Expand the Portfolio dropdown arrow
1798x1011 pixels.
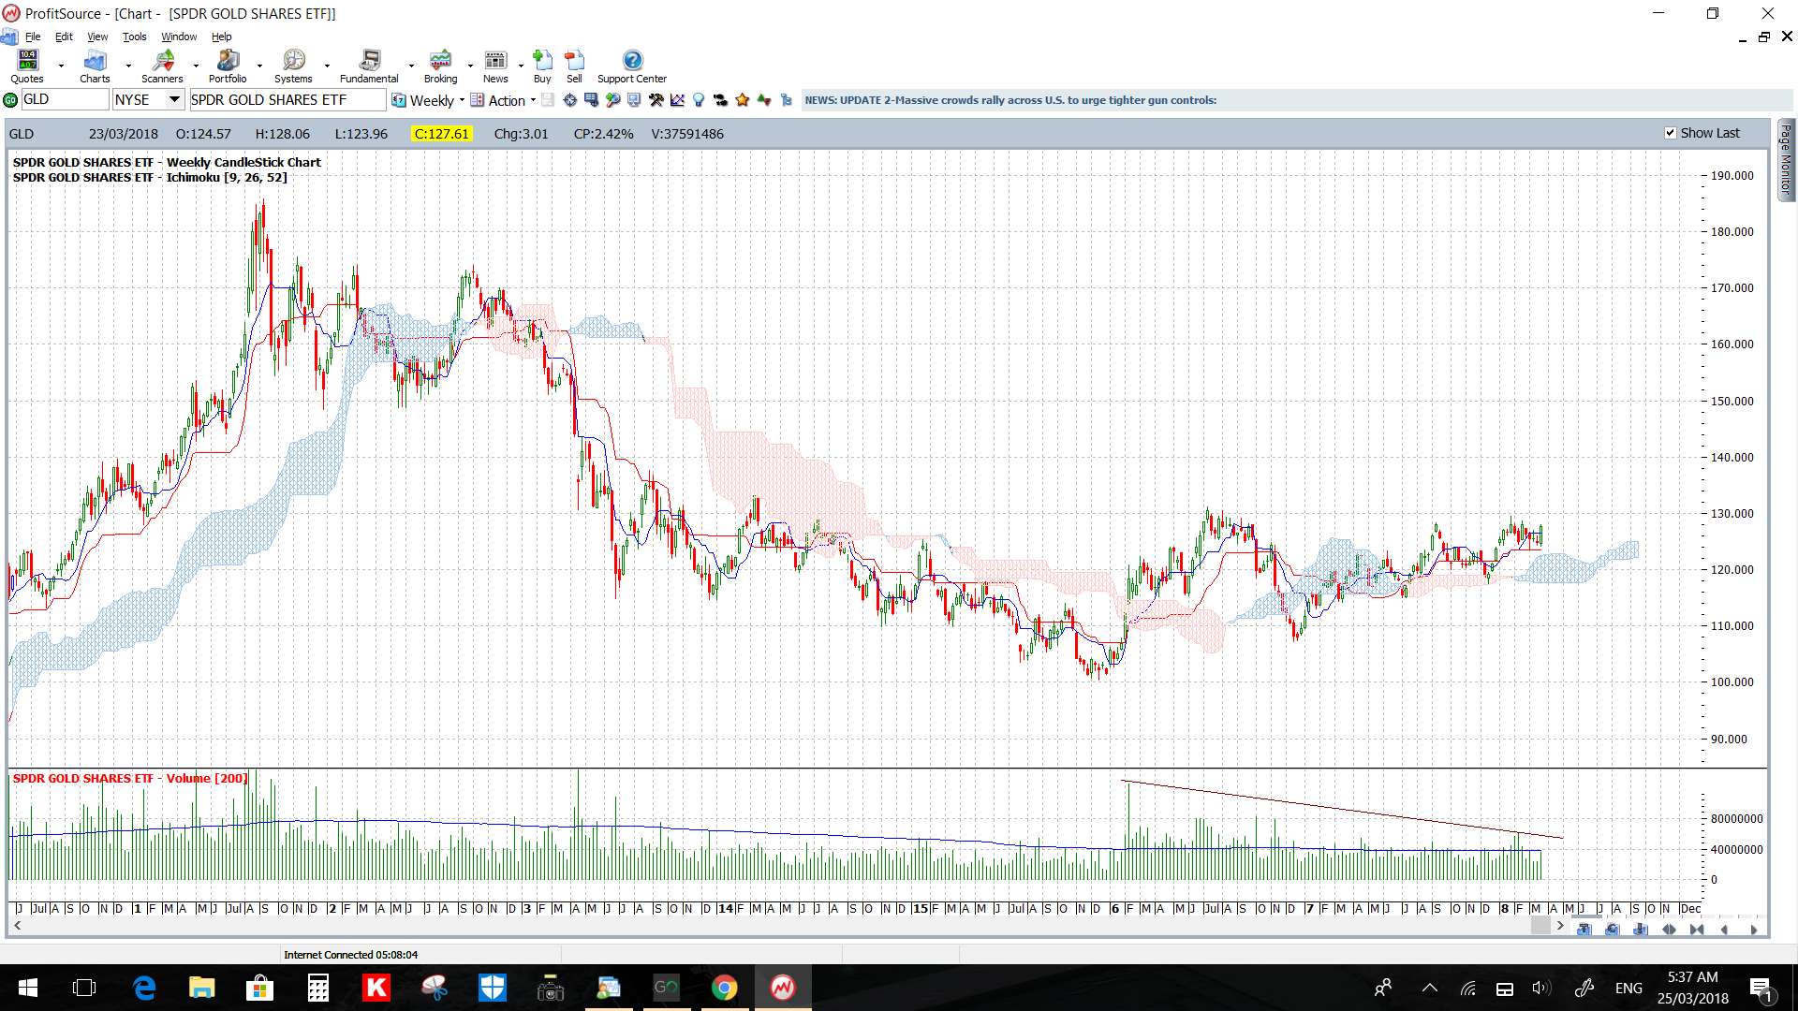pos(259,66)
